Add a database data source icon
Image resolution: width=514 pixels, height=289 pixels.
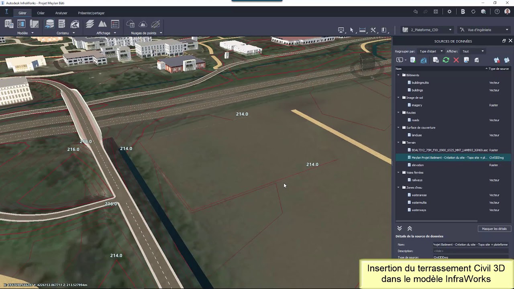413,60
